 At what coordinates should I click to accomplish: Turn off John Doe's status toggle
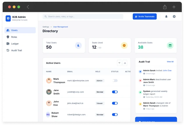[x=115, y=103]
